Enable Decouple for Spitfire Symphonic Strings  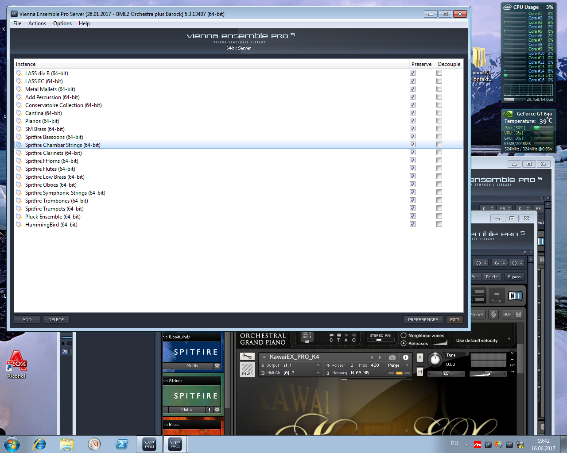[439, 192]
